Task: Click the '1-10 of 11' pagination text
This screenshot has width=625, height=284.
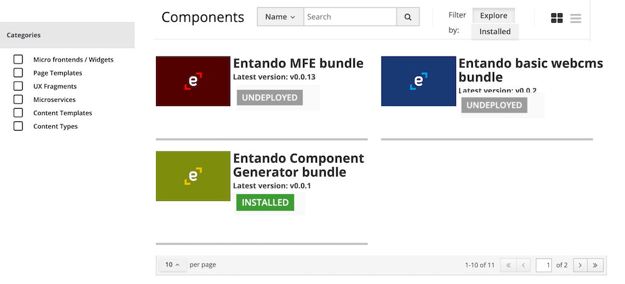Action: point(480,265)
